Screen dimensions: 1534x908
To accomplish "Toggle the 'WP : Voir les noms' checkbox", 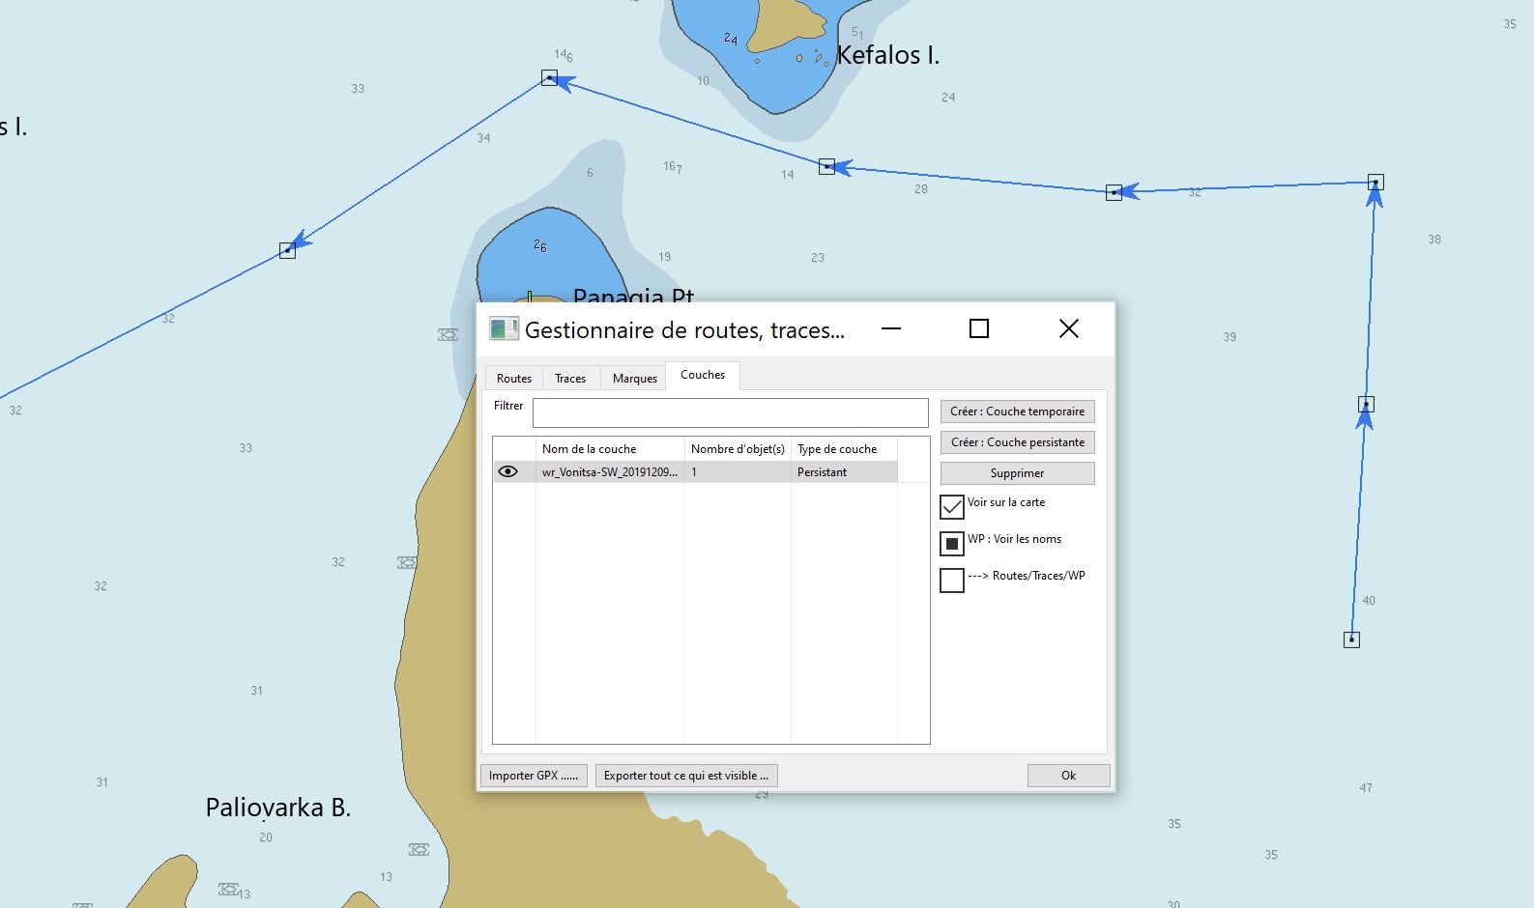I will 952,543.
